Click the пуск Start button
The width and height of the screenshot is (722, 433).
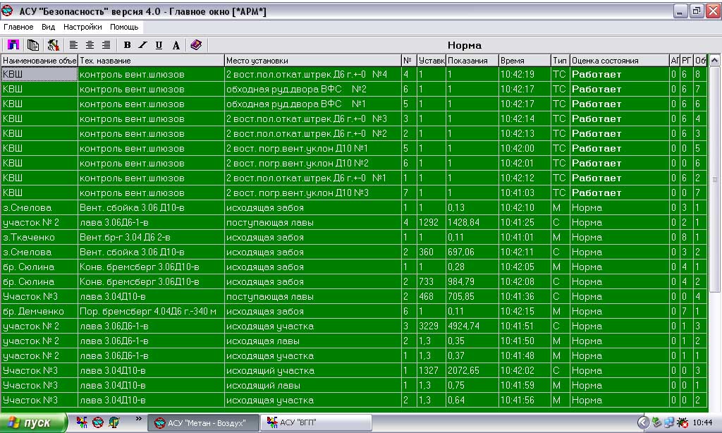click(34, 422)
